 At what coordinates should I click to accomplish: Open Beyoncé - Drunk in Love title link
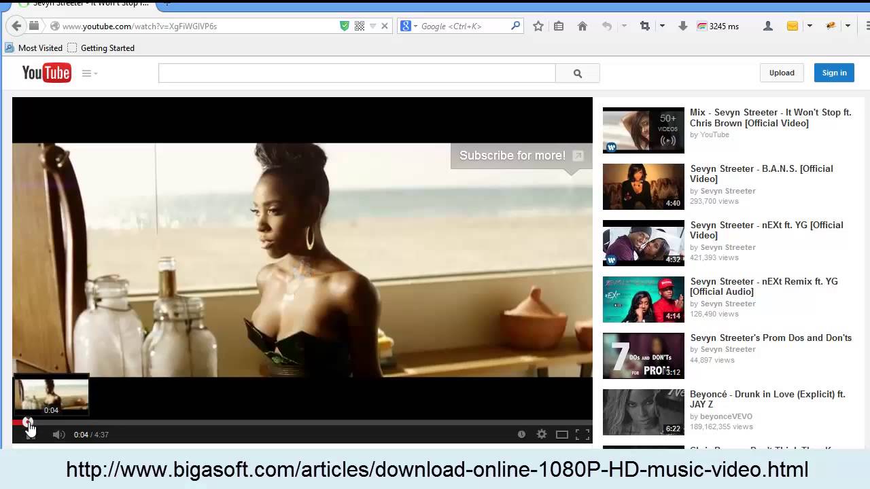(x=767, y=399)
